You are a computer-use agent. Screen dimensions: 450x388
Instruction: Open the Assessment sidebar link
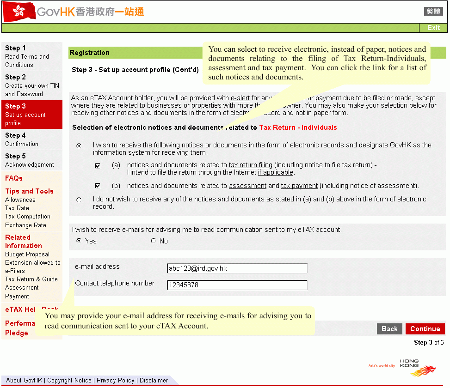pos(22,287)
